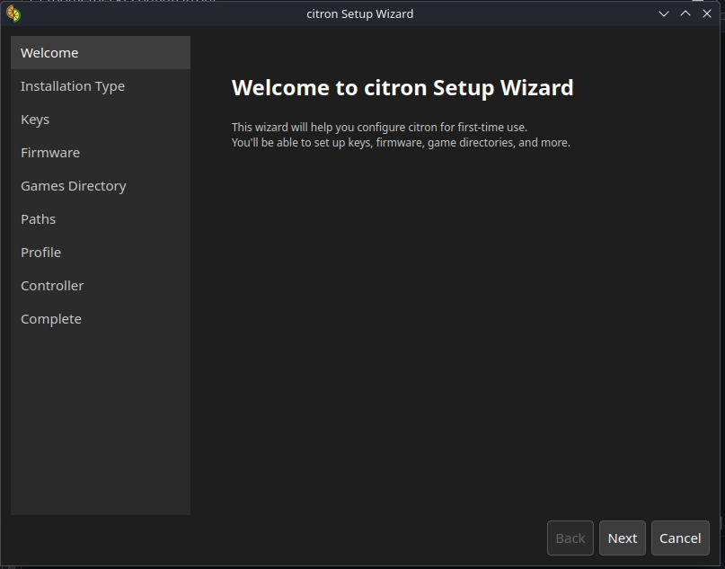The image size is (725, 569).
Task: Cancel the setup wizard
Action: tap(680, 538)
